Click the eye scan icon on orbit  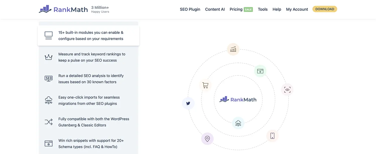click(x=287, y=90)
